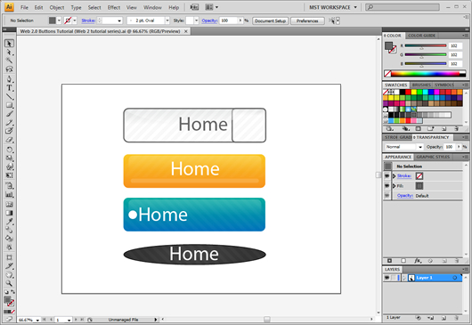
Task: Select the Pencil tool
Action: [x=9, y=122]
